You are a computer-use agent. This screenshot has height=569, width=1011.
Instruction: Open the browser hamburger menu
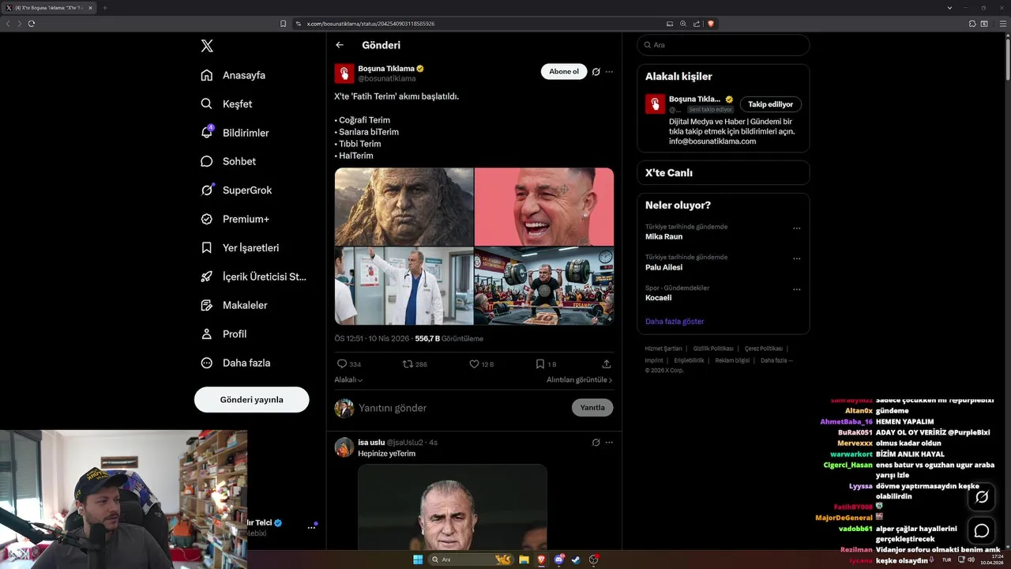pos(1002,24)
